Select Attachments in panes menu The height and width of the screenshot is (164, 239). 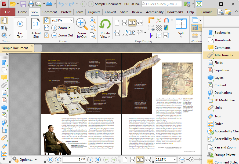click(x=221, y=55)
